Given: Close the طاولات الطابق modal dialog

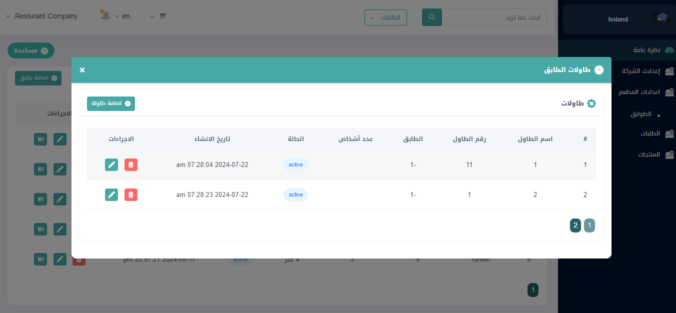Looking at the screenshot, I should click(x=82, y=70).
